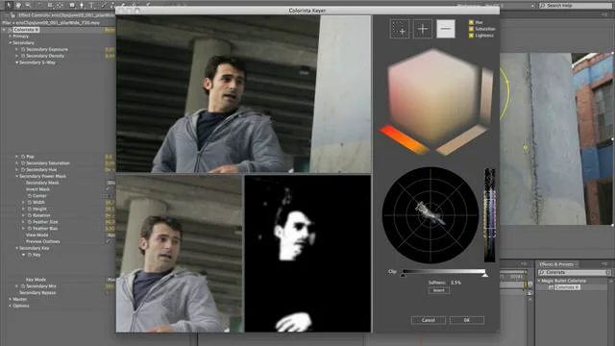This screenshot has width=615, height=346.
Task: Select the Pan Behind tool
Action: pos(60,5)
